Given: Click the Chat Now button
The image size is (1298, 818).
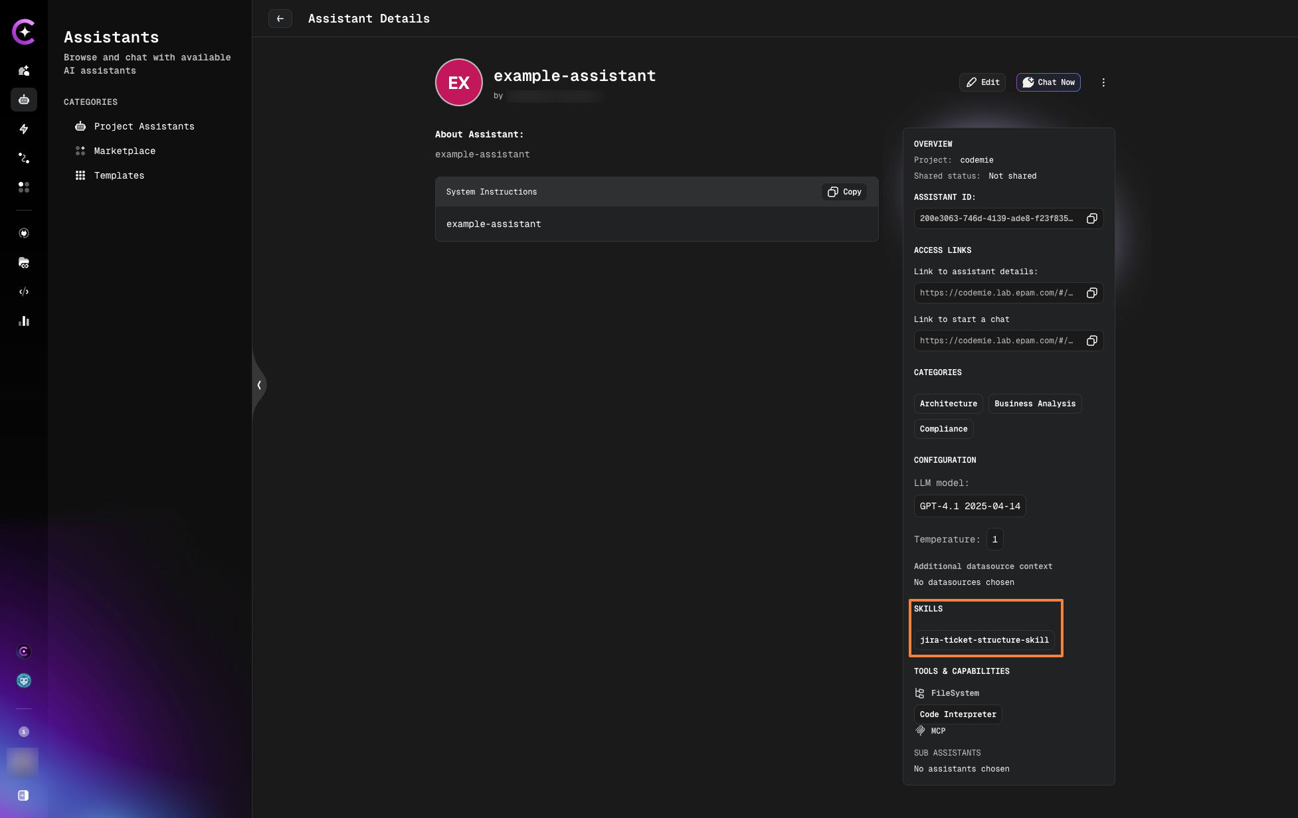Looking at the screenshot, I should click(x=1048, y=82).
